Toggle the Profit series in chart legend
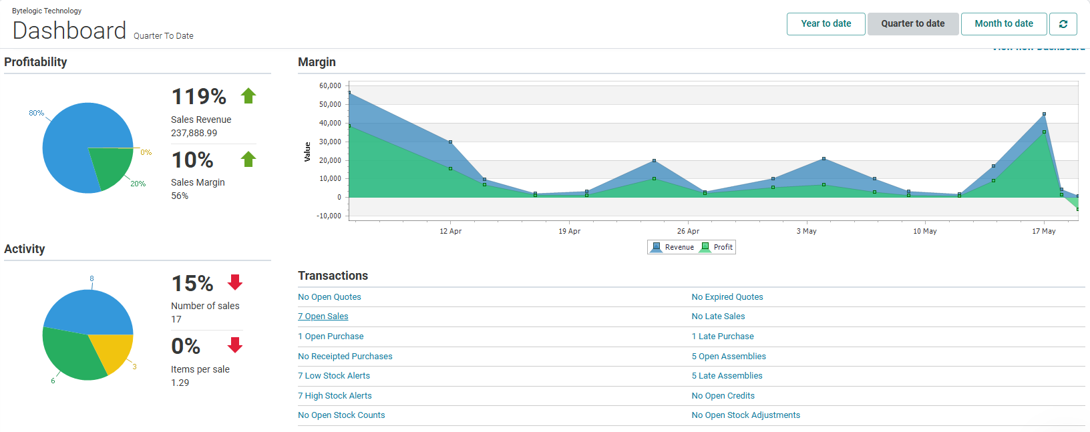 point(717,247)
